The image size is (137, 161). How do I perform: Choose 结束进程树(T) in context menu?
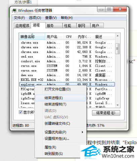[x=60, y=104]
